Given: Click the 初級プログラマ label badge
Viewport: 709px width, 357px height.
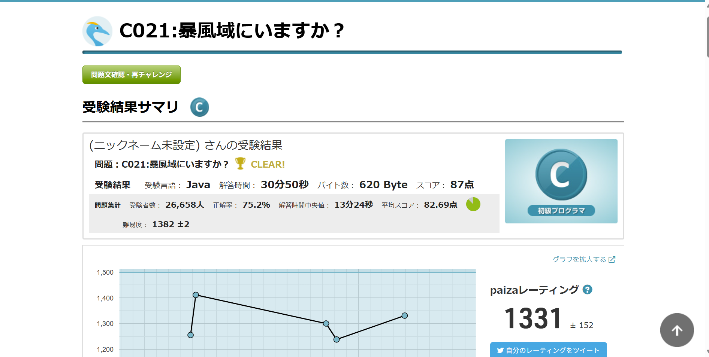Looking at the screenshot, I should [x=561, y=211].
